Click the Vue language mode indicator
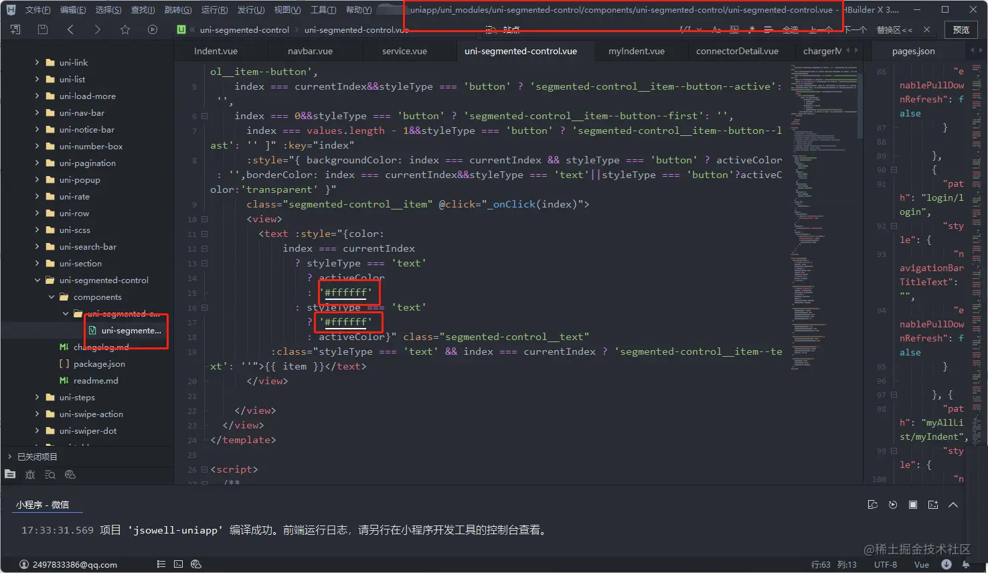 pos(922,564)
